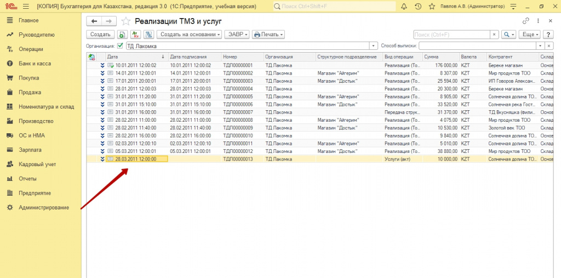Screen dimensions: 561x278
Task: Open the Организация dropdown arrow
Action: [374, 46]
